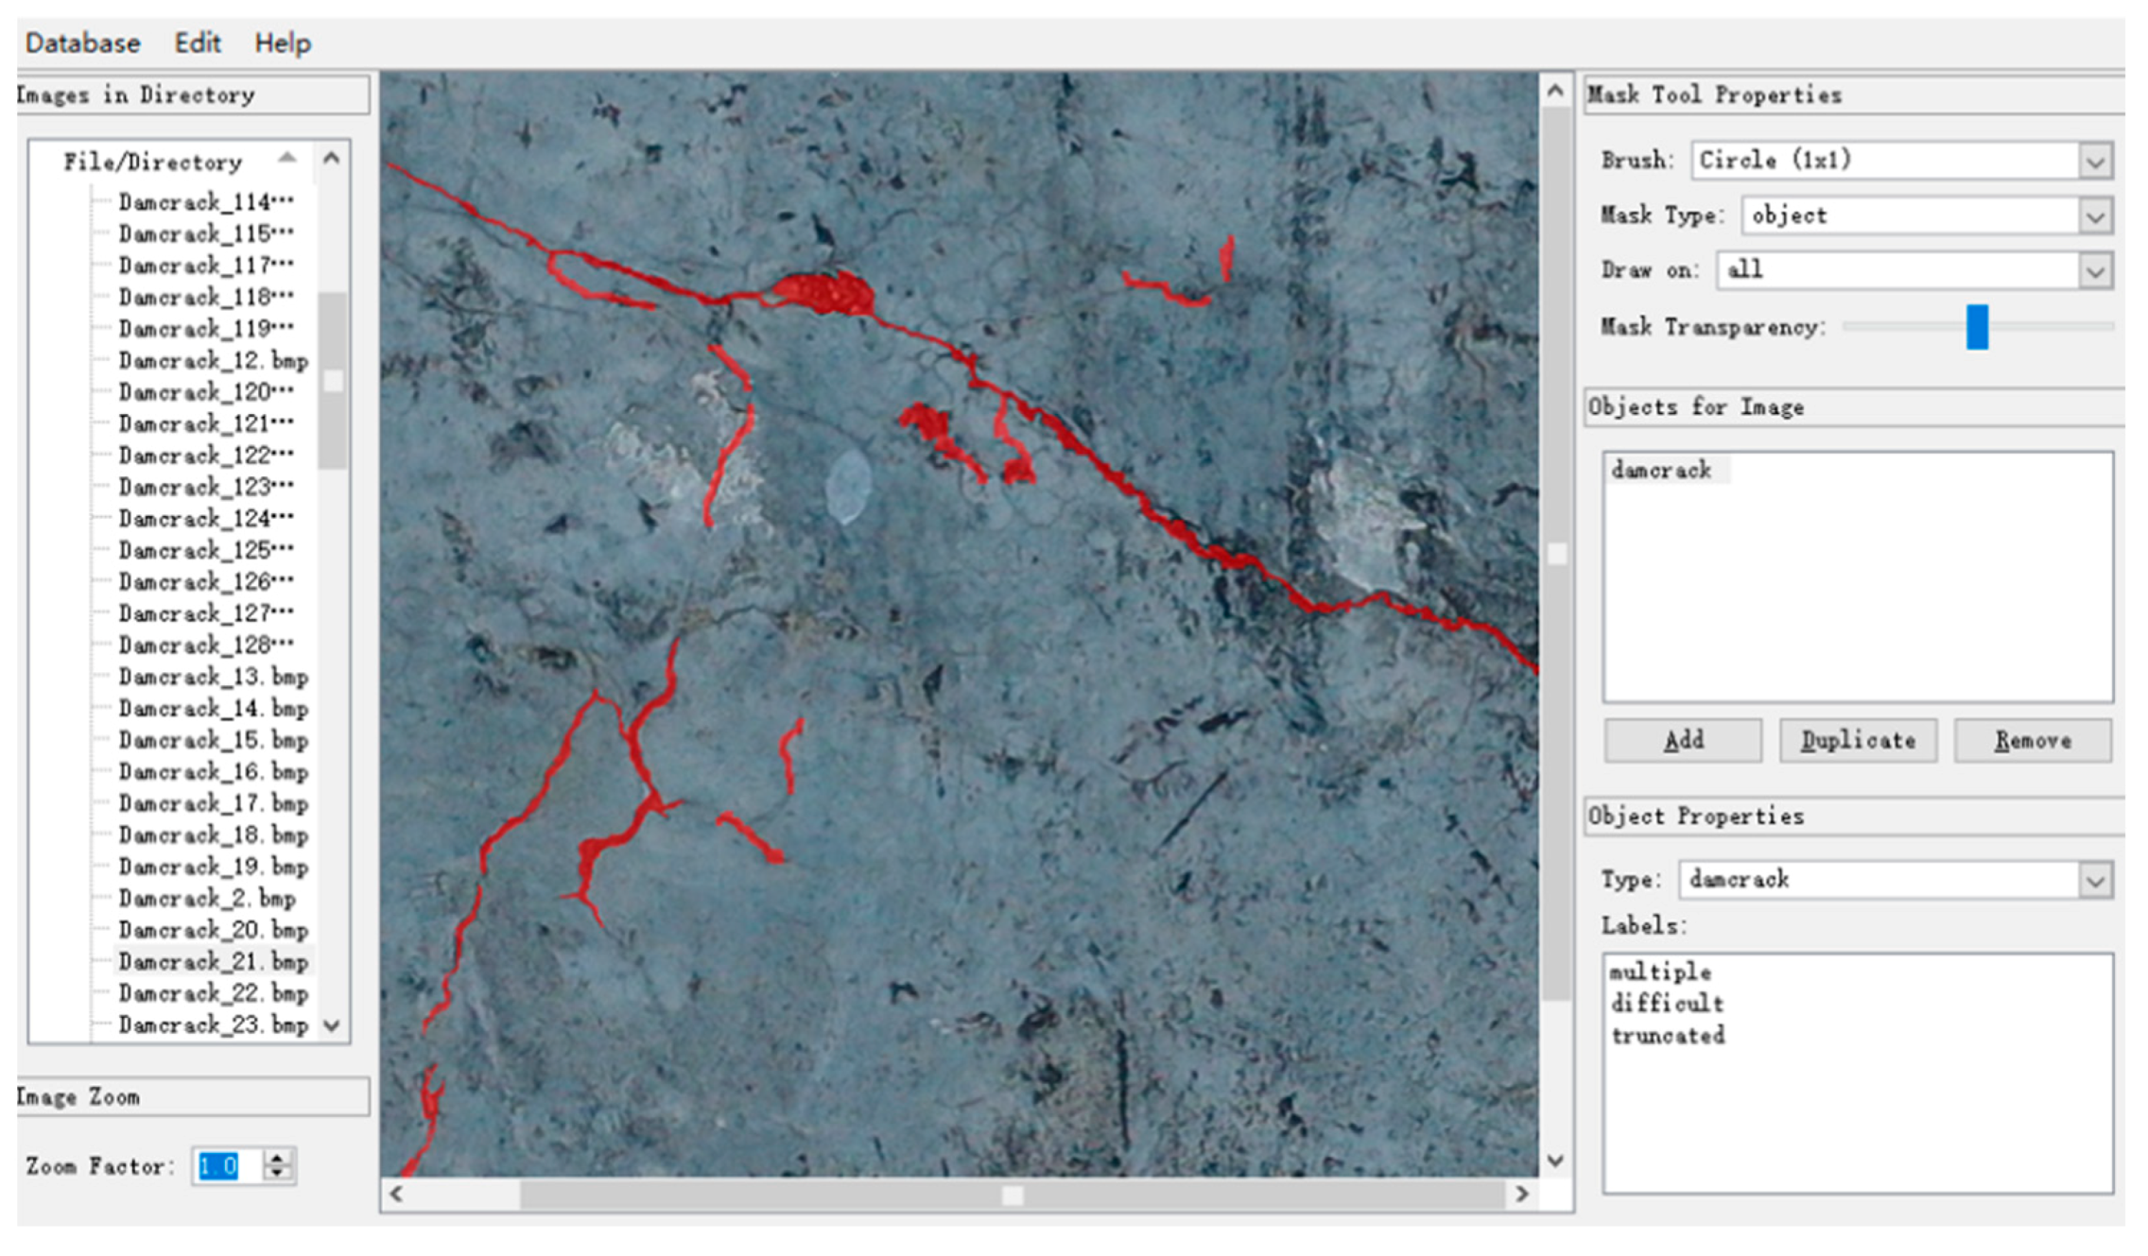Click the Mask Transparency slider handle

coord(1976,327)
